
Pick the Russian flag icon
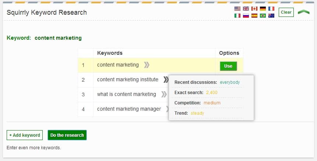pos(246,16)
